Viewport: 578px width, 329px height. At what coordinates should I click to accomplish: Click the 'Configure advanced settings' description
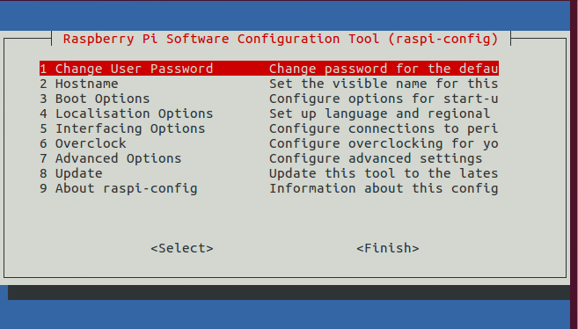376,158
